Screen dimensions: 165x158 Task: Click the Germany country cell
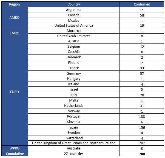[73, 73]
